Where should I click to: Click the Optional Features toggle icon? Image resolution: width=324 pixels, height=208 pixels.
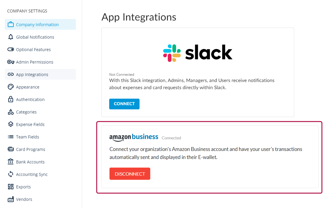[x=11, y=50]
